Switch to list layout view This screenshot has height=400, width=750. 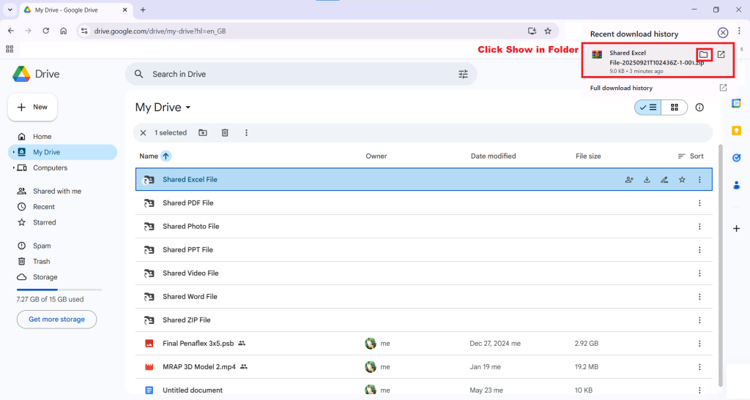pyautogui.click(x=647, y=107)
